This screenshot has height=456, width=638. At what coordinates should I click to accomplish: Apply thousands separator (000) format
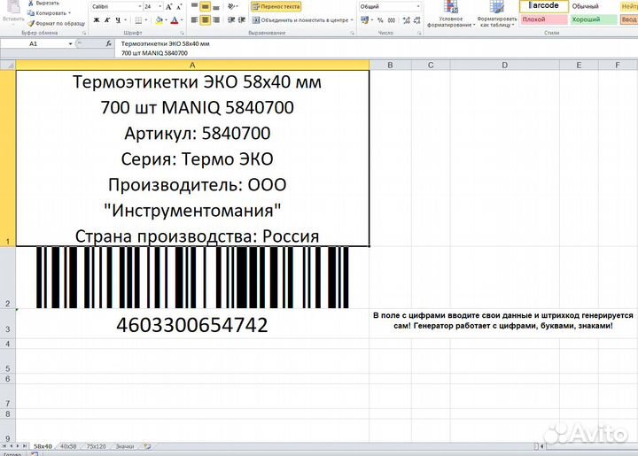tap(392, 19)
